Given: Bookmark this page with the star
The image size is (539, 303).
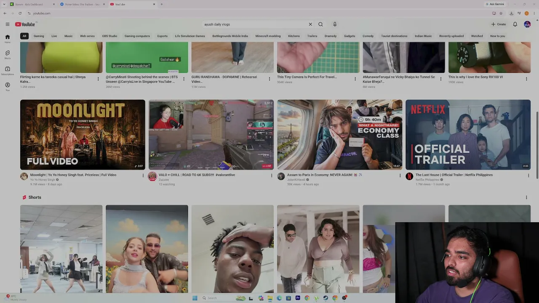Looking at the screenshot, I should [x=501, y=13].
